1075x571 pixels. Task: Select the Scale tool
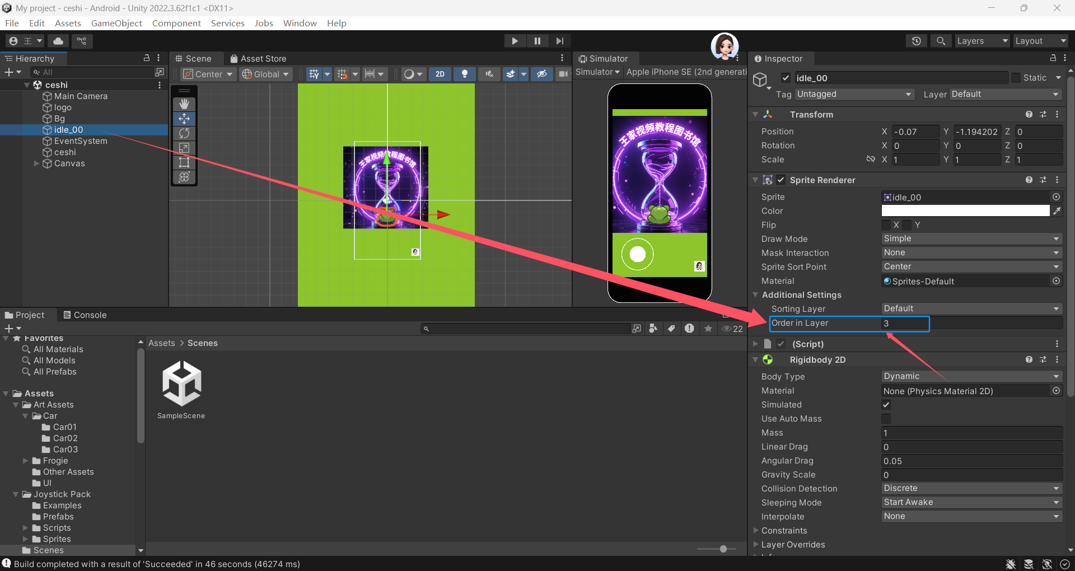pyautogui.click(x=184, y=148)
